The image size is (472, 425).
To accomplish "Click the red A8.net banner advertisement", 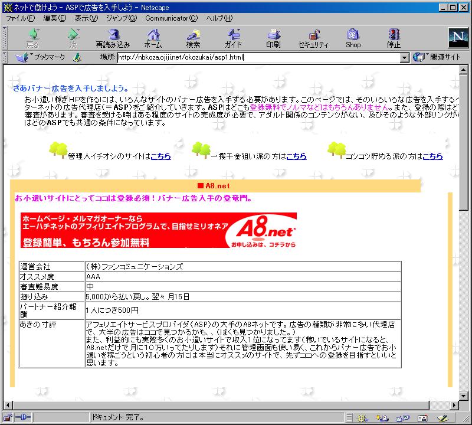I will point(159,230).
